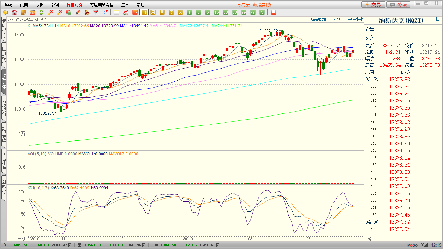Open the 新闻 menu
Image resolution: width=443 pixels, height=249 pixels.
[x=55, y=5]
